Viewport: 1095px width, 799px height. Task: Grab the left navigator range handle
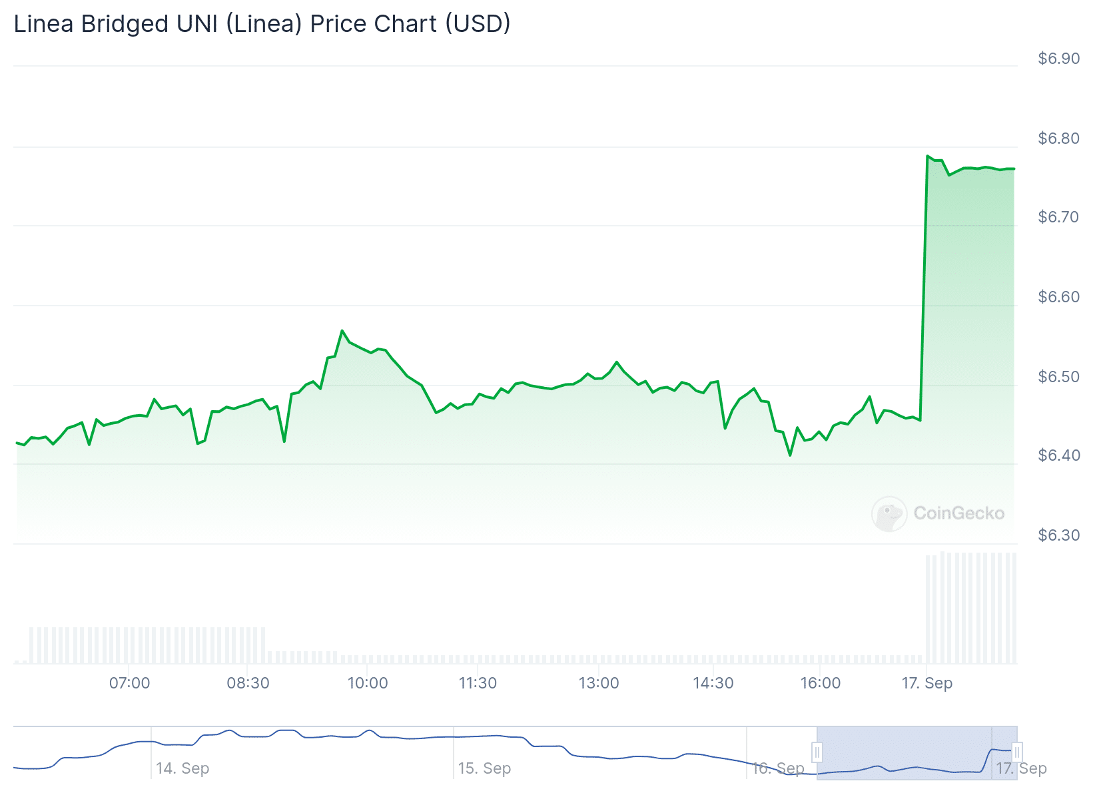tap(817, 752)
